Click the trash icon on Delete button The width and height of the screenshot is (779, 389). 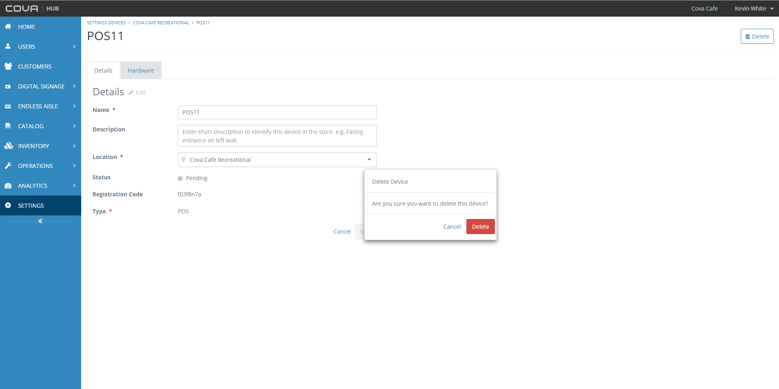(748, 36)
